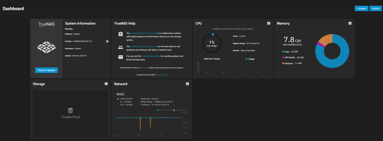
Task: Click the database icon above Create Pool
Action: click(70, 110)
